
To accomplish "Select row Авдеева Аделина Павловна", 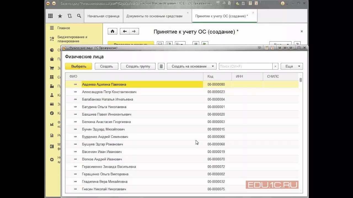I will 182,84.
